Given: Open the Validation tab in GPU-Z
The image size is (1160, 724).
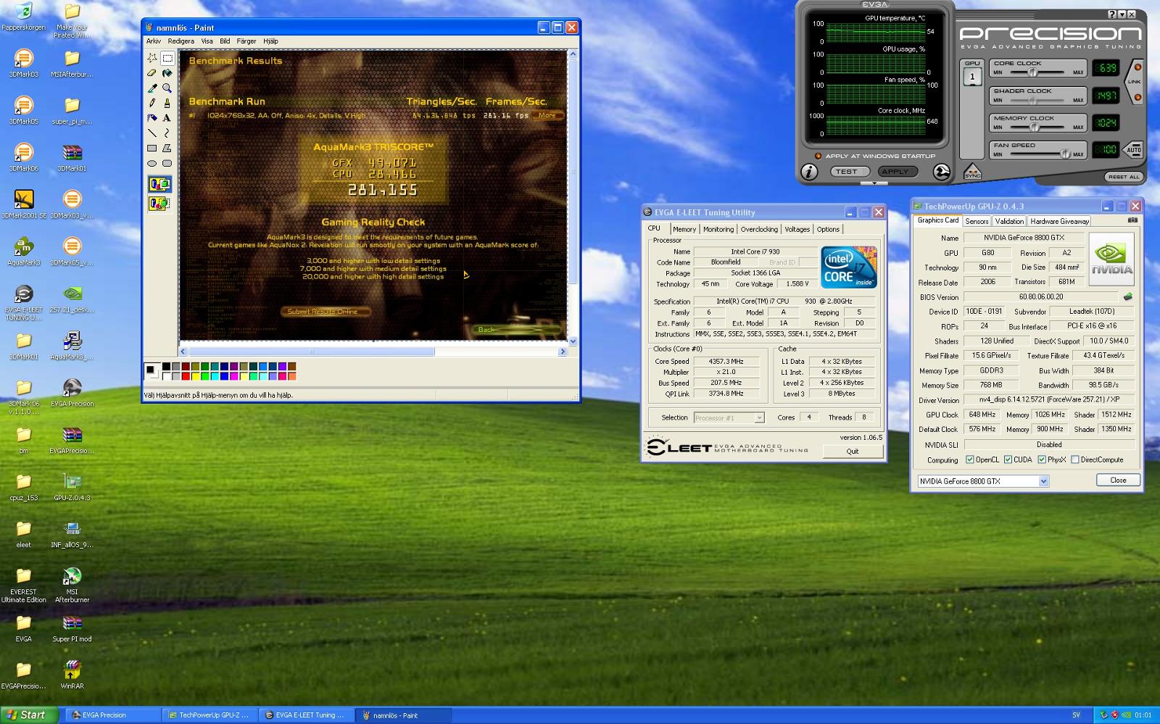Looking at the screenshot, I should click(1009, 221).
